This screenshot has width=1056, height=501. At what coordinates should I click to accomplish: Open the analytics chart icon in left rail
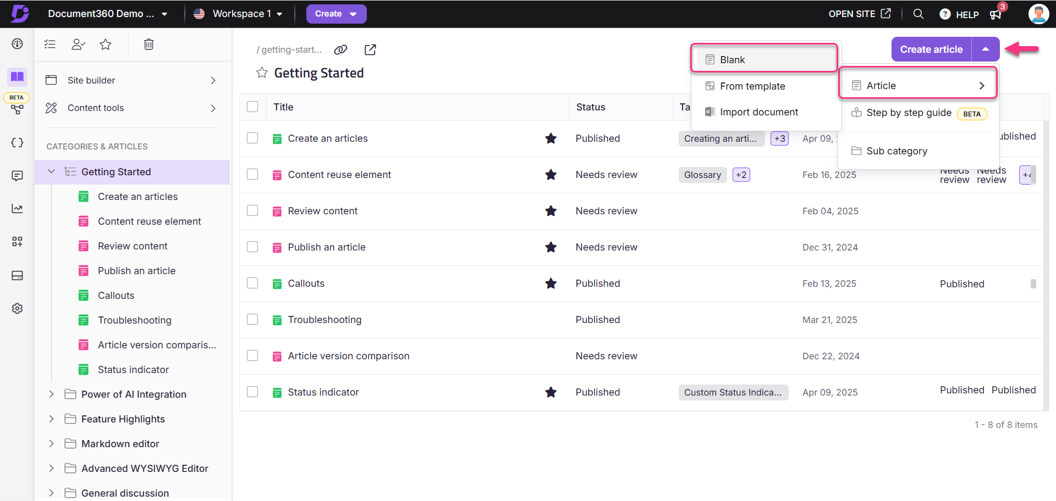pos(17,209)
